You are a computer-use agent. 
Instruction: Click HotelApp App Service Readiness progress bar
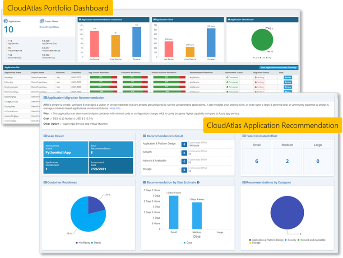coord(103,77)
